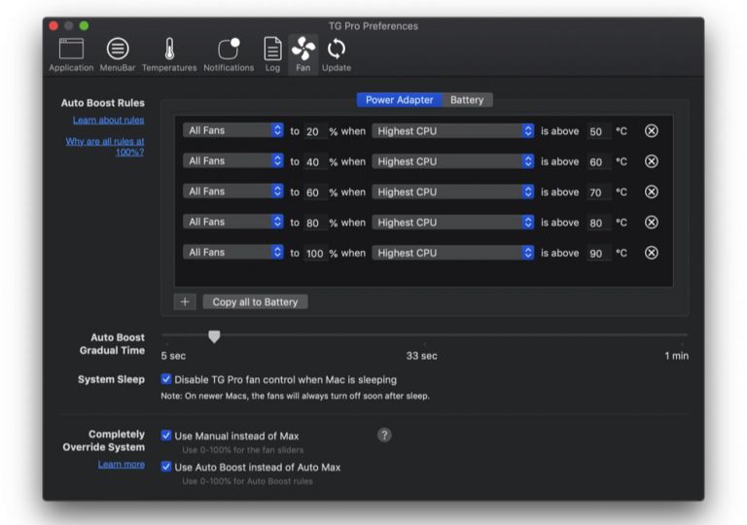Open All Fans dropdown in 80% rule
Image resolution: width=747 pixels, height=525 pixels.
coord(233,222)
